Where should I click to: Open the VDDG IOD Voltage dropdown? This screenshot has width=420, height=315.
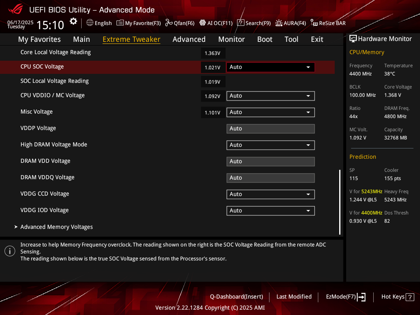271,211
